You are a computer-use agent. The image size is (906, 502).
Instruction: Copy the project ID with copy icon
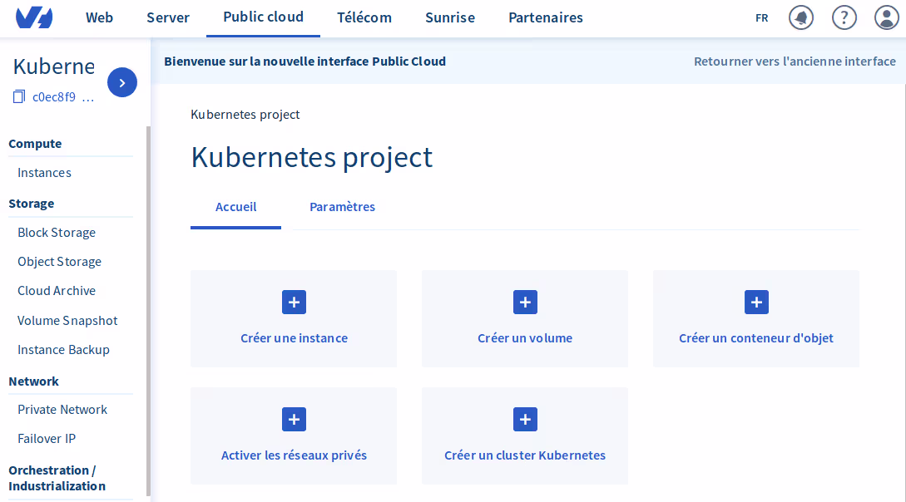(x=19, y=97)
